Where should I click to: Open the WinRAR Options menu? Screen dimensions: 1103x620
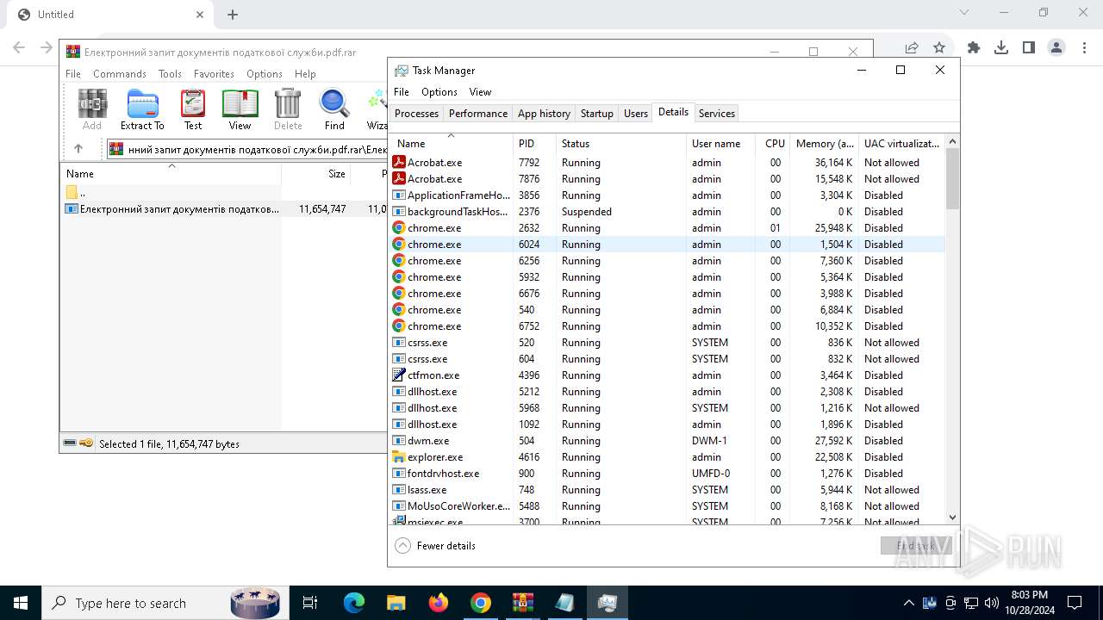coord(265,74)
